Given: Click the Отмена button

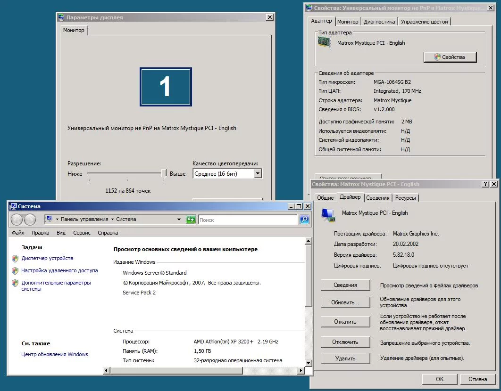Looking at the screenshot, I should [478, 379].
